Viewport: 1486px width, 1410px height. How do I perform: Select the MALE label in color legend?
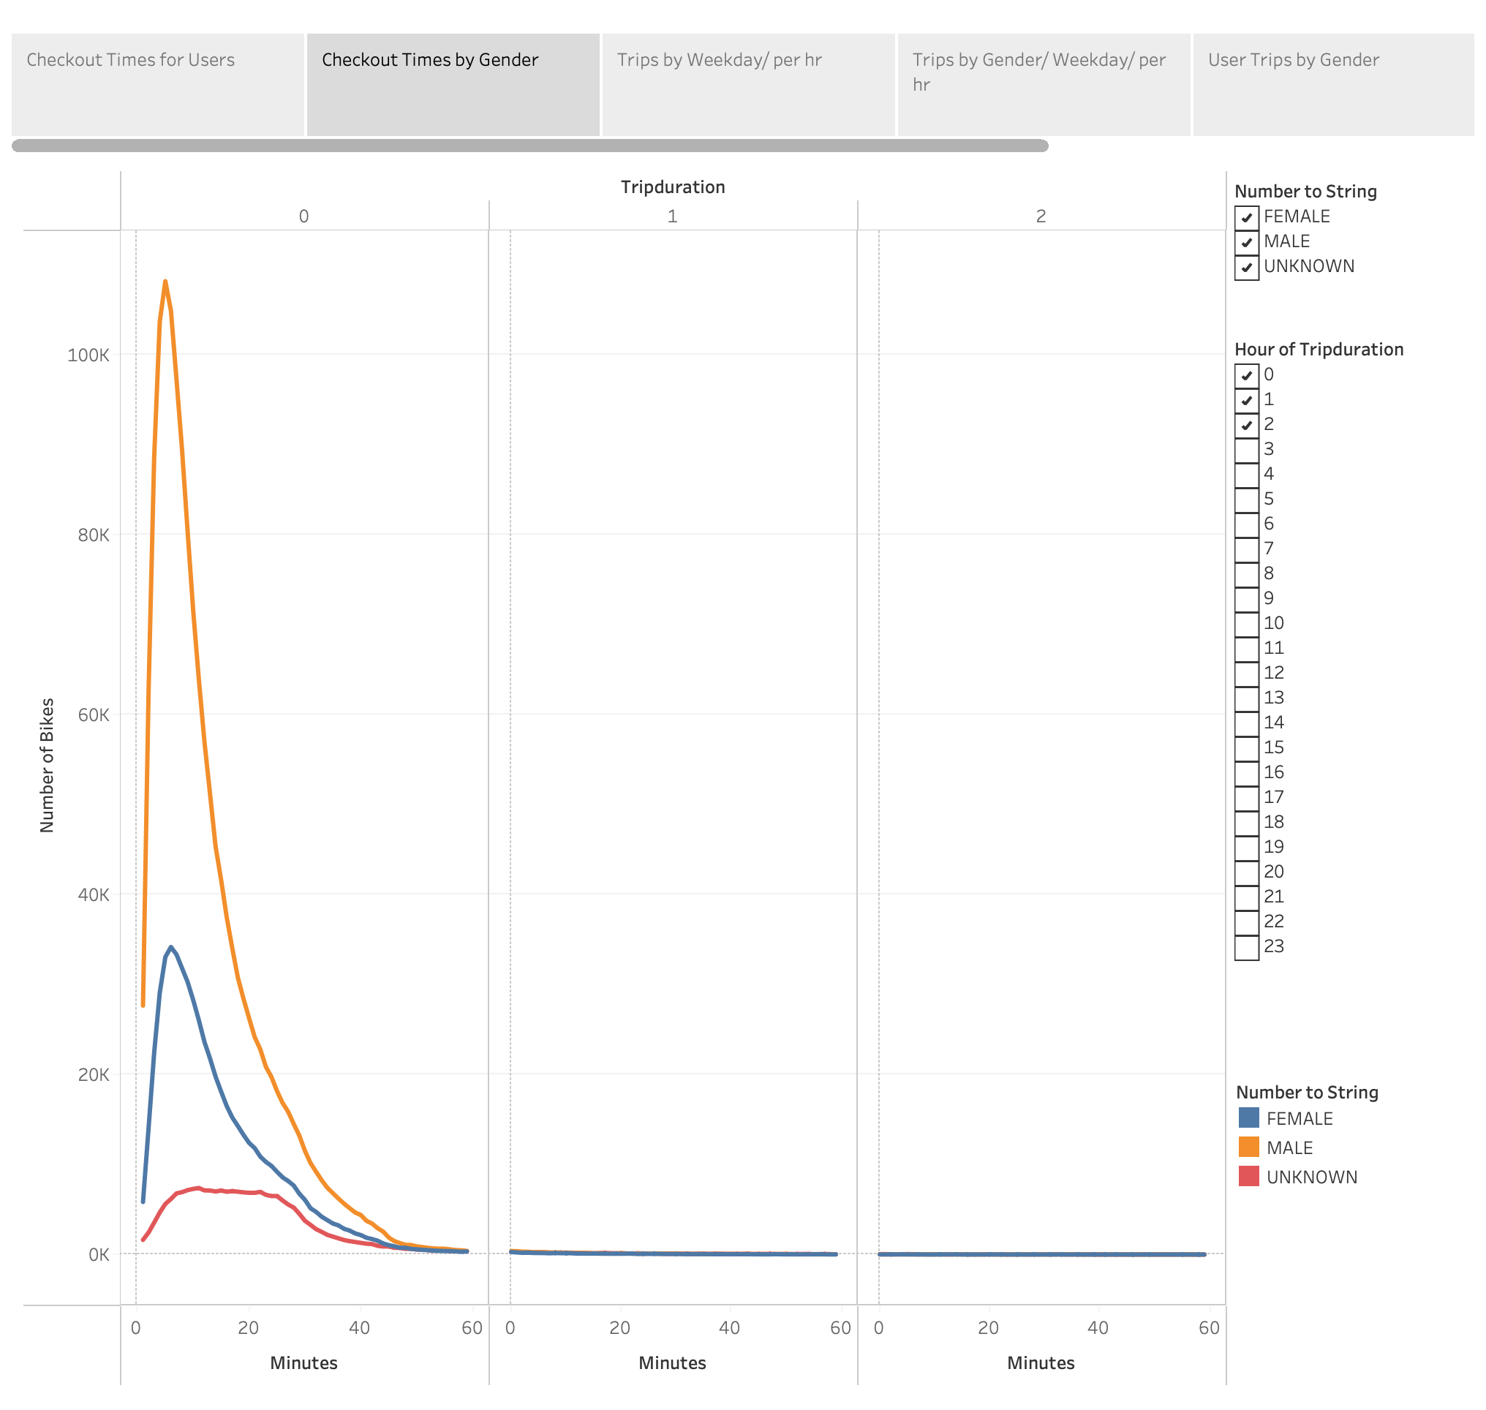click(1290, 1148)
